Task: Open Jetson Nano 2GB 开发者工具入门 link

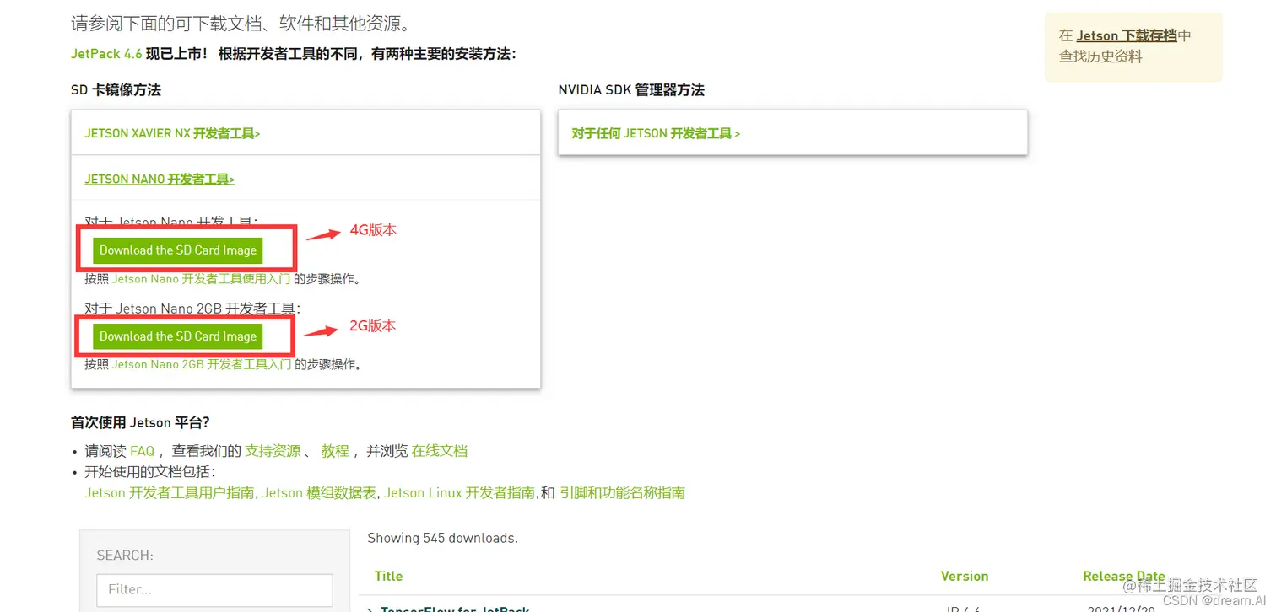Action: coord(202,365)
